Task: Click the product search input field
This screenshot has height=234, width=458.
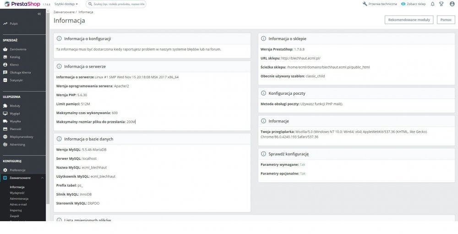Action: tap(116, 4)
